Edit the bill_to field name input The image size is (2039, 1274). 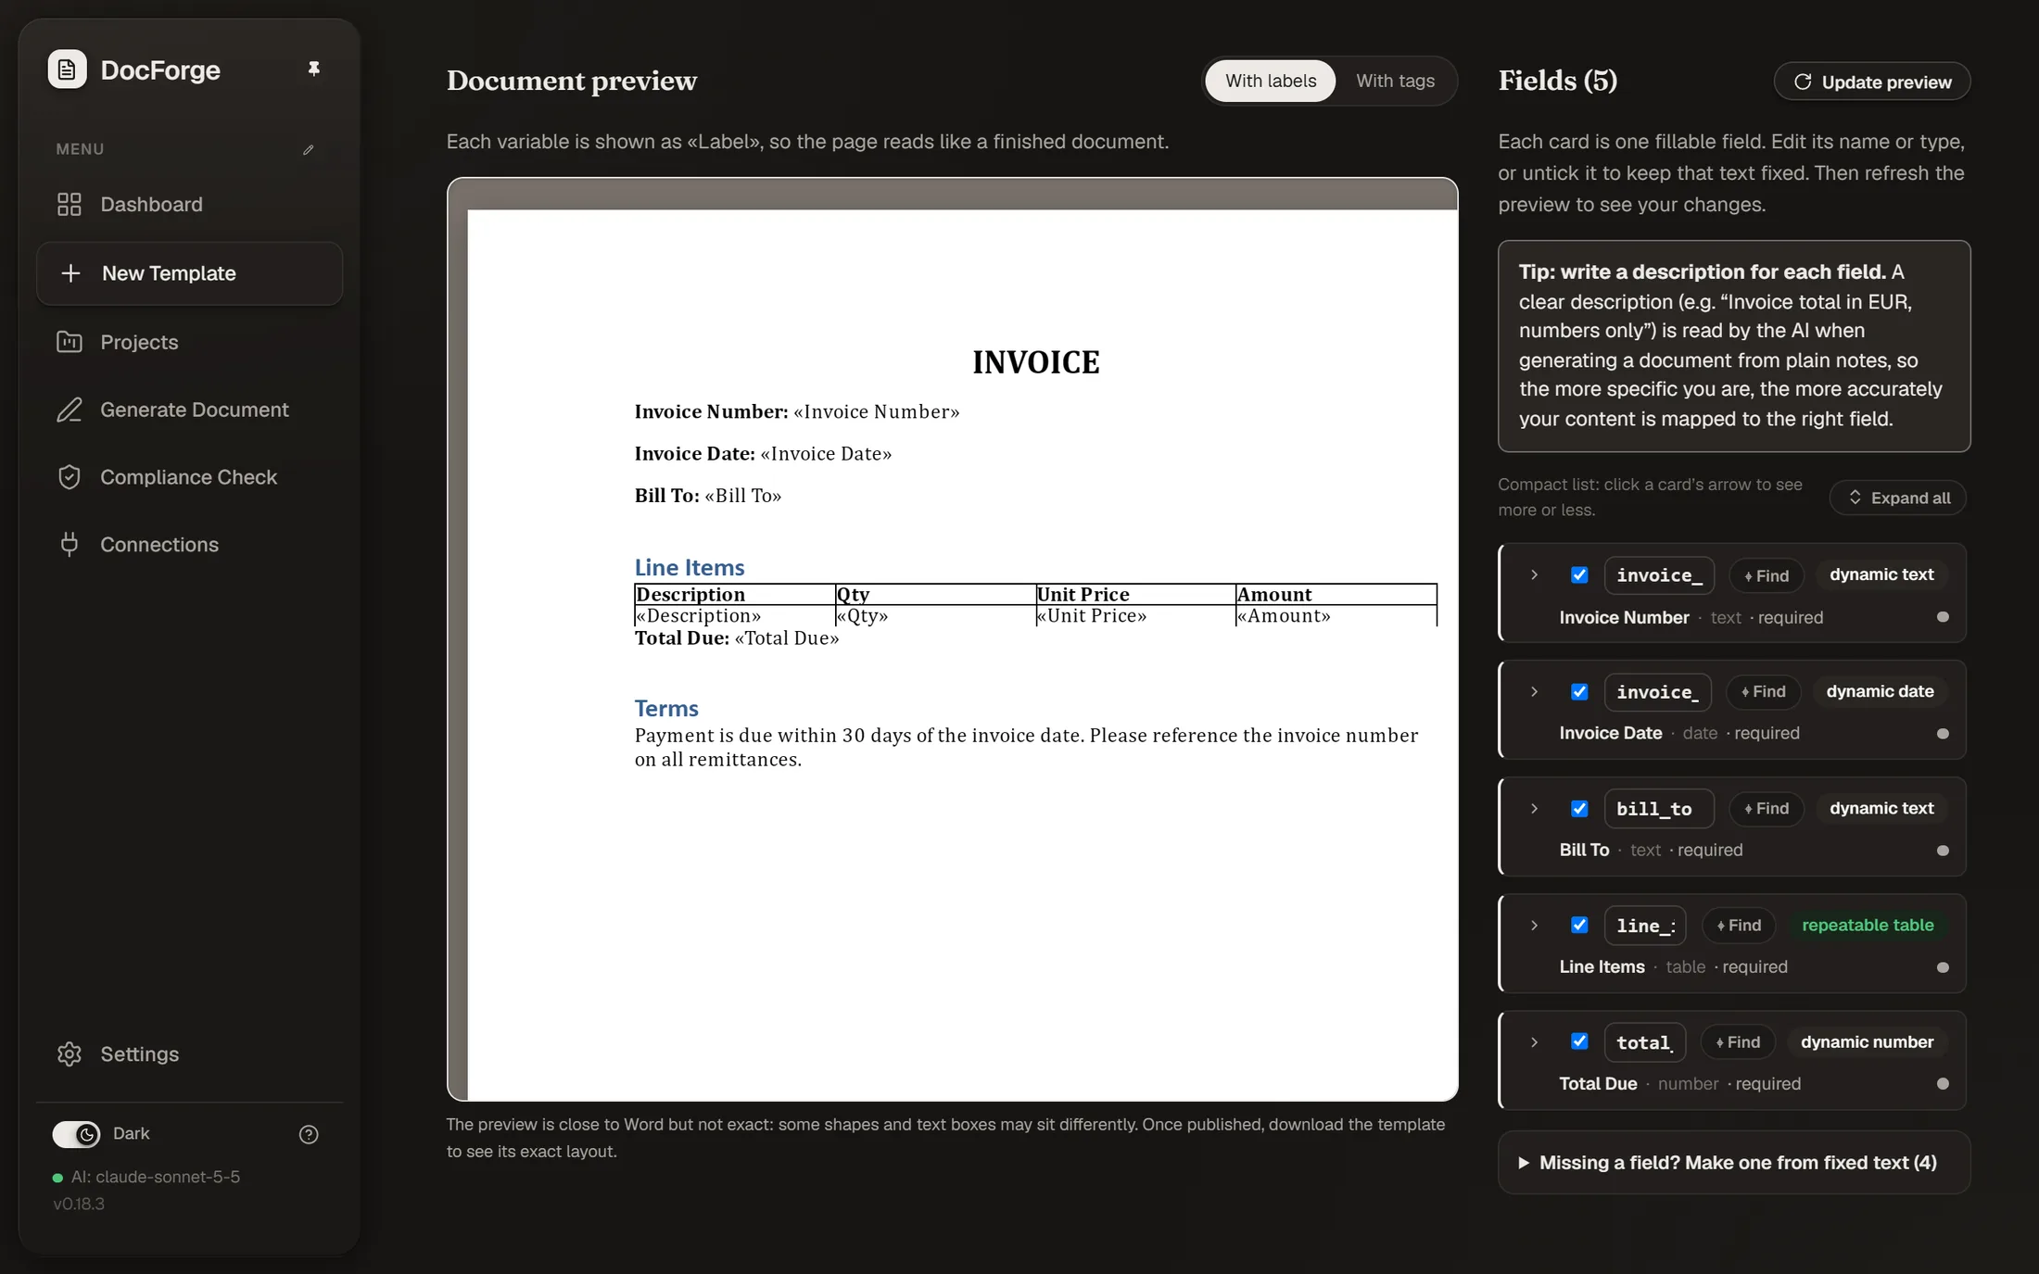tap(1659, 809)
